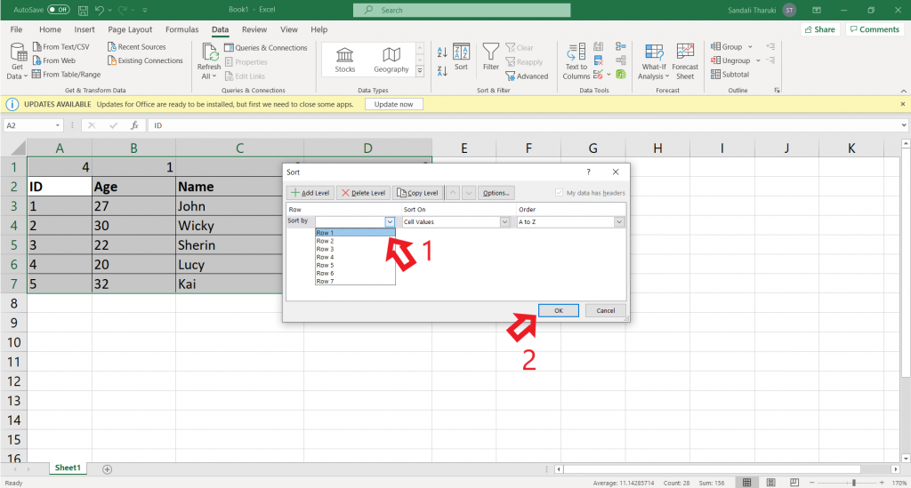This screenshot has height=488, width=911.
Task: Toggle AutoSave switch
Action: [58, 10]
